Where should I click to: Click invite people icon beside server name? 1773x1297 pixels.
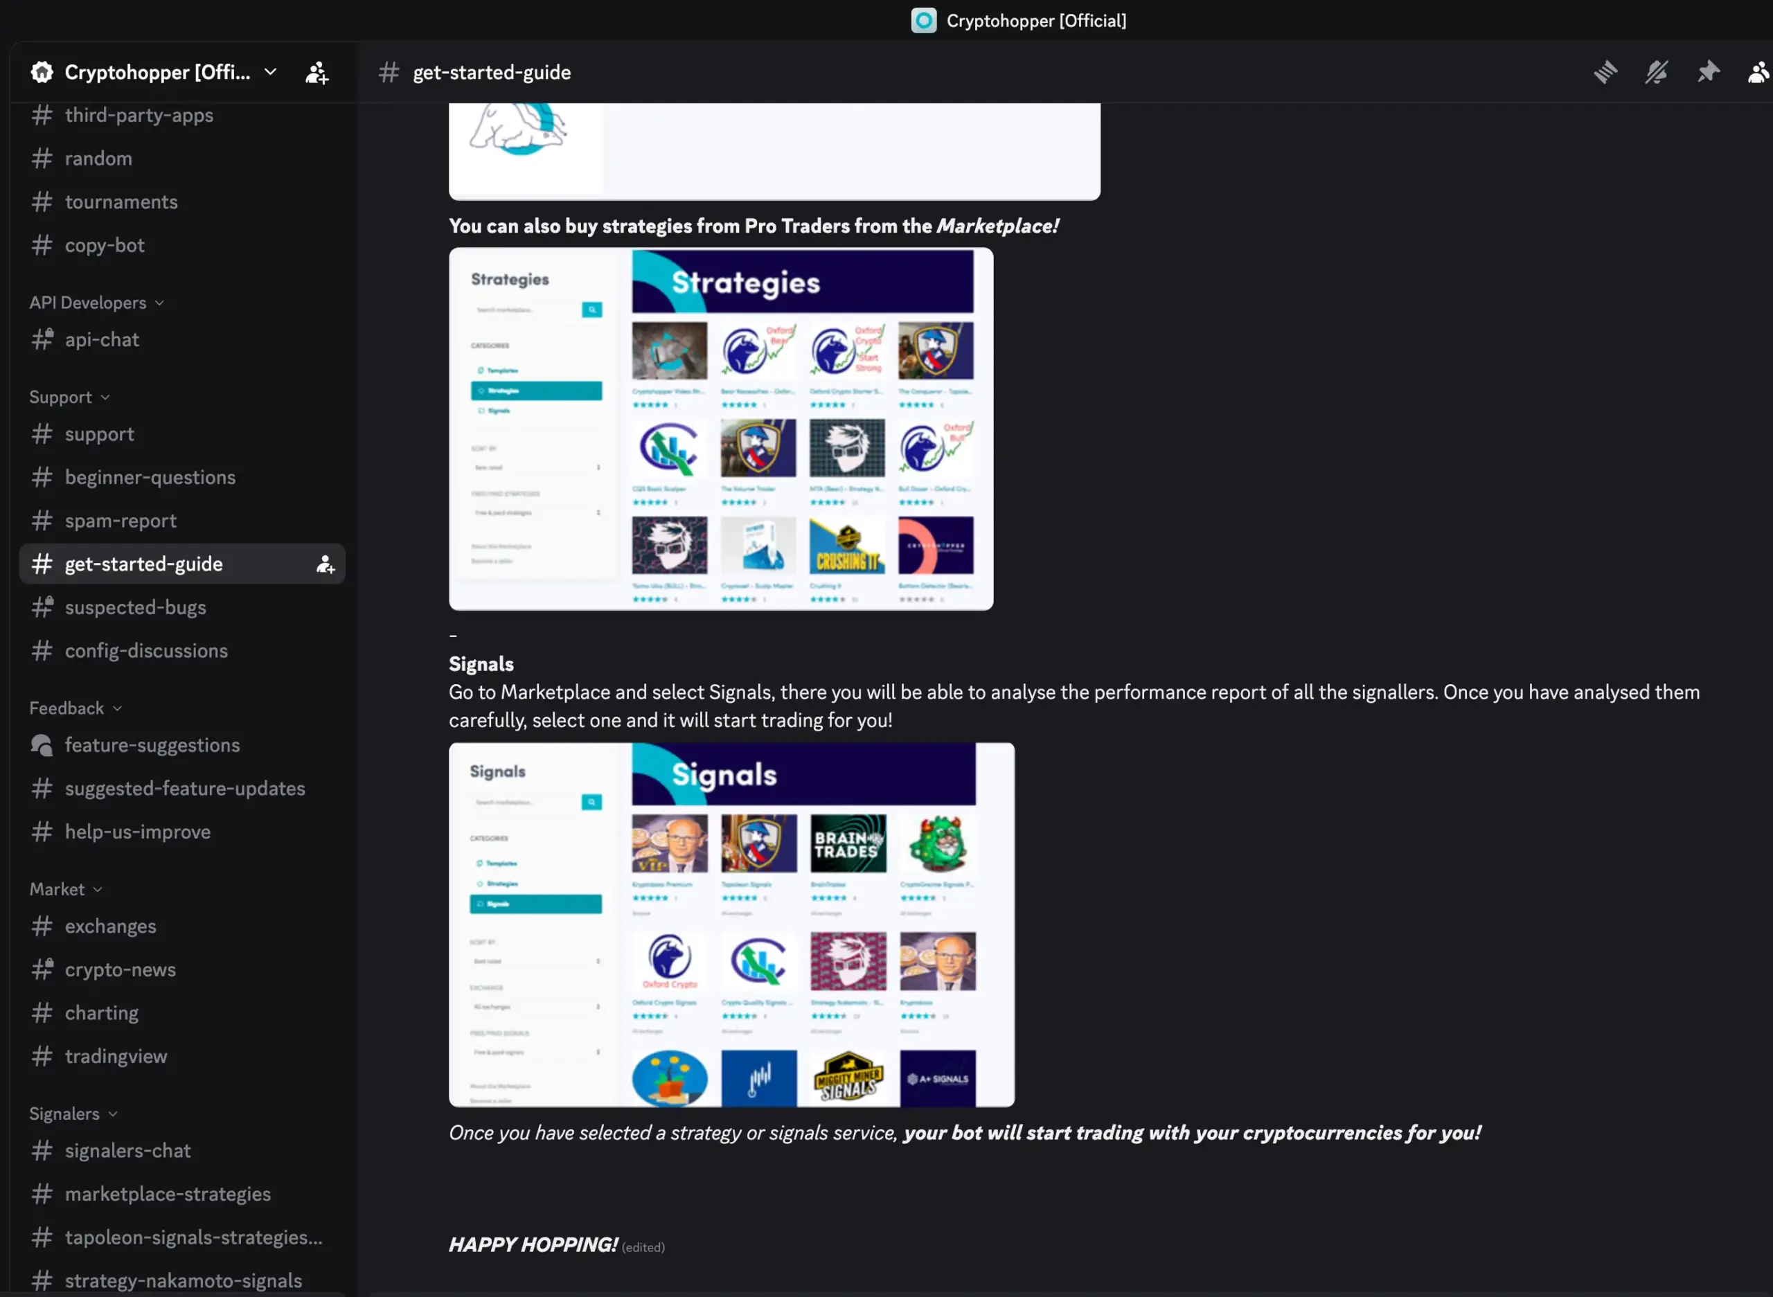[x=317, y=73]
